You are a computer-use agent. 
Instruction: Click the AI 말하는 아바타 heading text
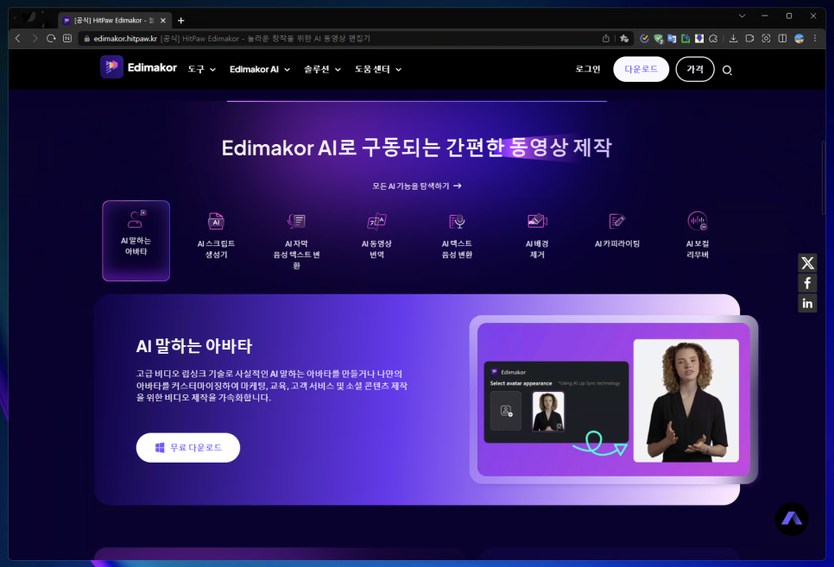pos(194,346)
